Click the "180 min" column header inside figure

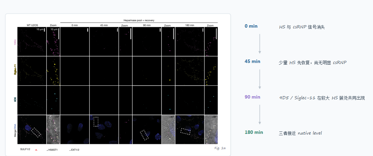pos(189,25)
